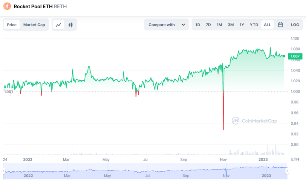Select the Market Cap tab
This screenshot has height=182, width=306.
tap(34, 25)
